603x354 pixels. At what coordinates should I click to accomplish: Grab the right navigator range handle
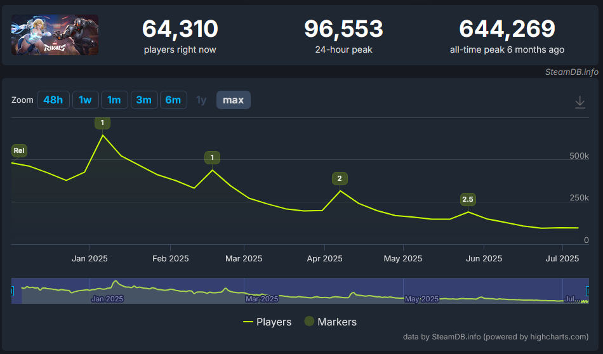click(x=587, y=291)
